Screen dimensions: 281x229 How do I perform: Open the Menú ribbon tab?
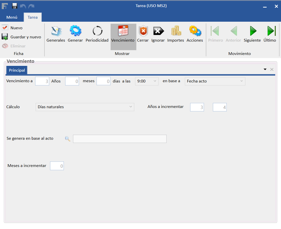click(12, 17)
